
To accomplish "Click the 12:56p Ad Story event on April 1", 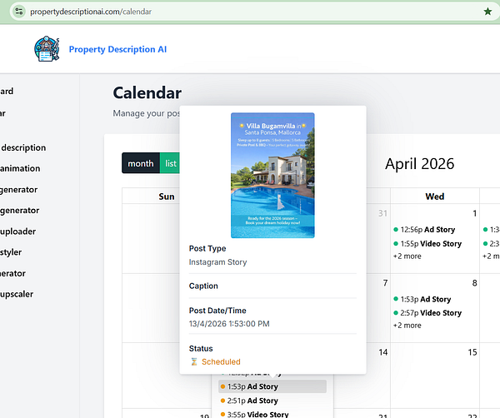I will [x=424, y=230].
